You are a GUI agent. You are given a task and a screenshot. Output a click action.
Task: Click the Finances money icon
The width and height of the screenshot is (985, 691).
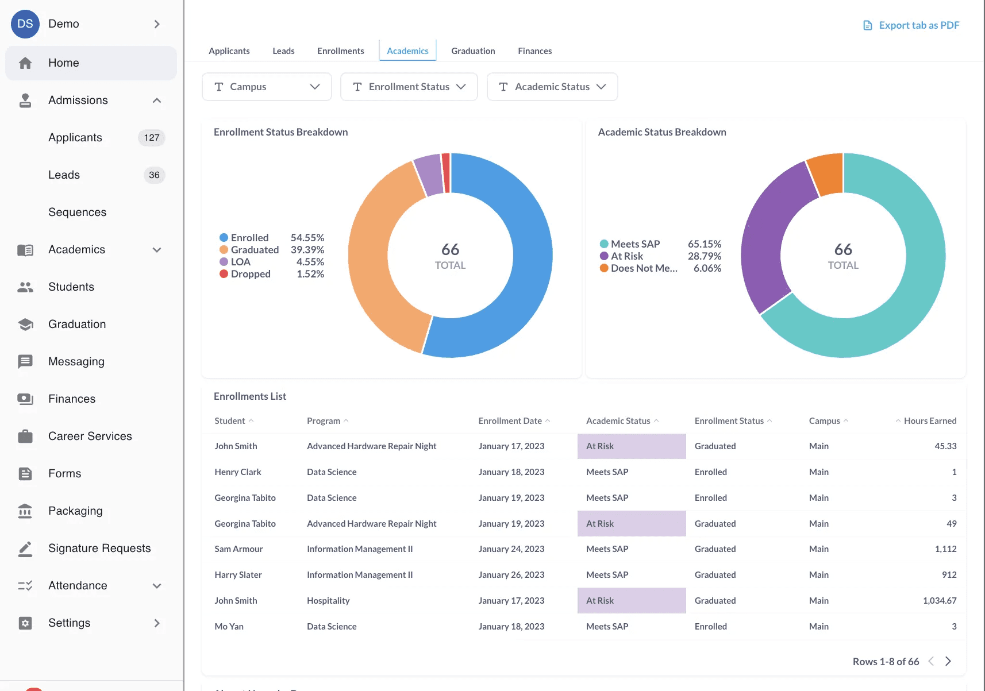(25, 399)
